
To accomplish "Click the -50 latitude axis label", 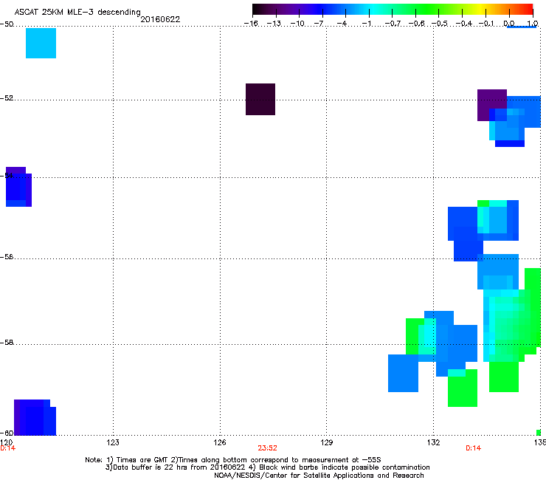I will pyautogui.click(x=7, y=24).
